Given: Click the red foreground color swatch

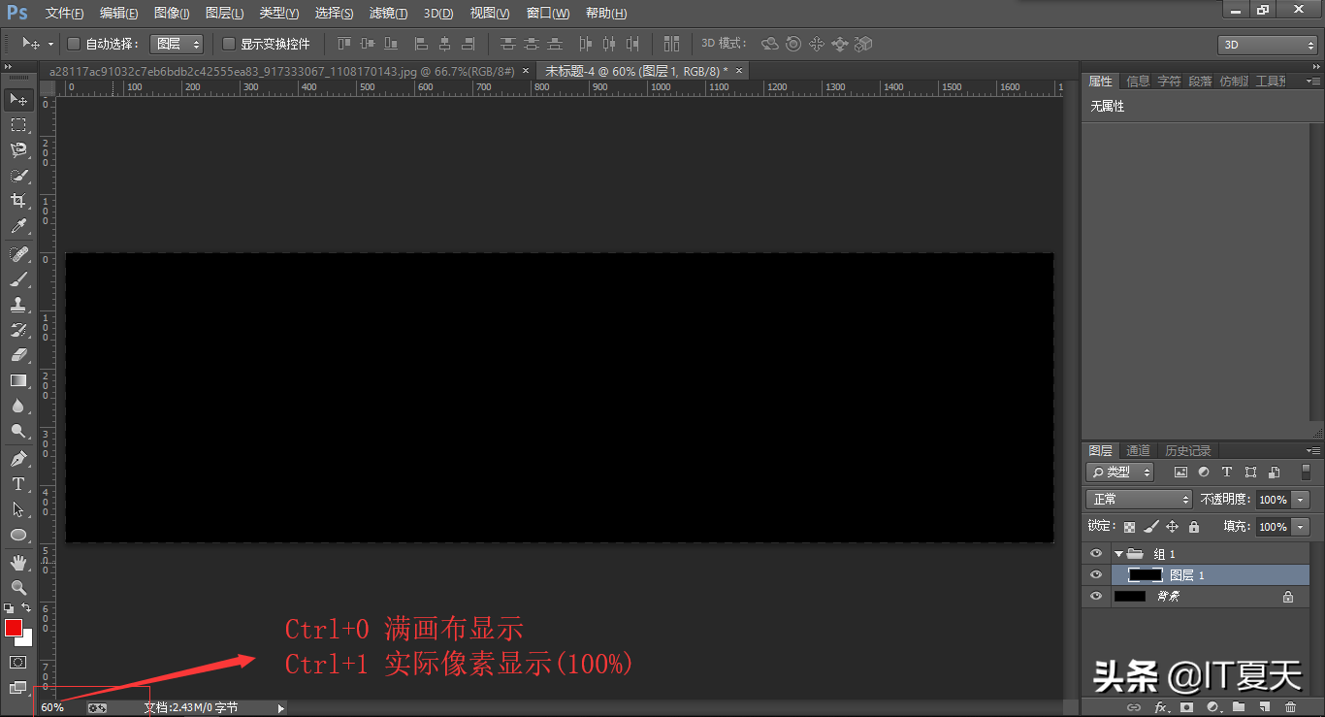Looking at the screenshot, I should (x=14, y=628).
